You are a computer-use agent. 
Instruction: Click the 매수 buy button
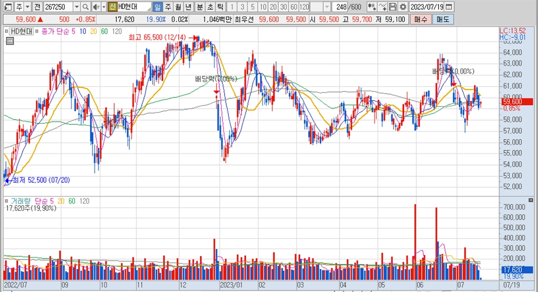(x=421, y=20)
